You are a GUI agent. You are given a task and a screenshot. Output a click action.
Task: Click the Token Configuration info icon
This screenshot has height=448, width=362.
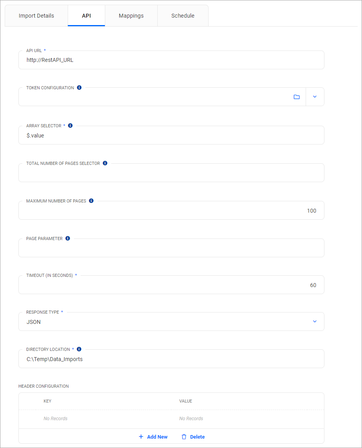(79, 87)
